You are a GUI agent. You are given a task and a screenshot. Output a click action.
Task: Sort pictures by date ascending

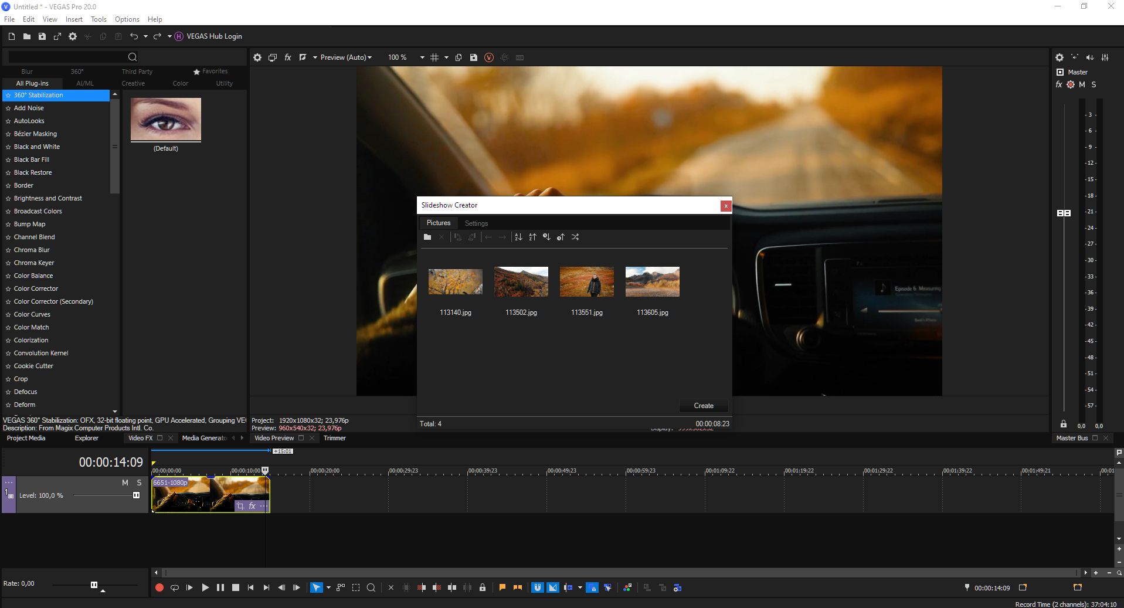[x=561, y=237]
